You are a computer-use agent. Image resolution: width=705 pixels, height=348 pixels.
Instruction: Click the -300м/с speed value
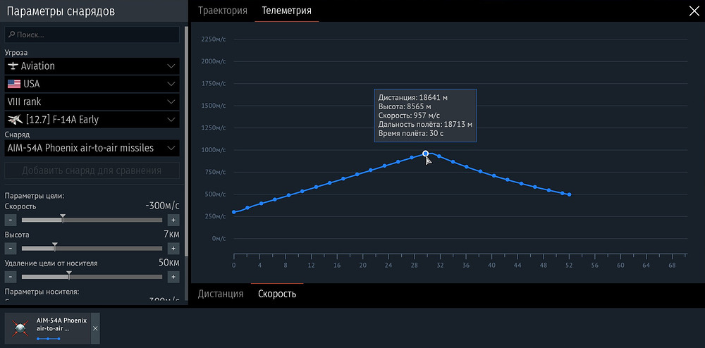point(162,206)
